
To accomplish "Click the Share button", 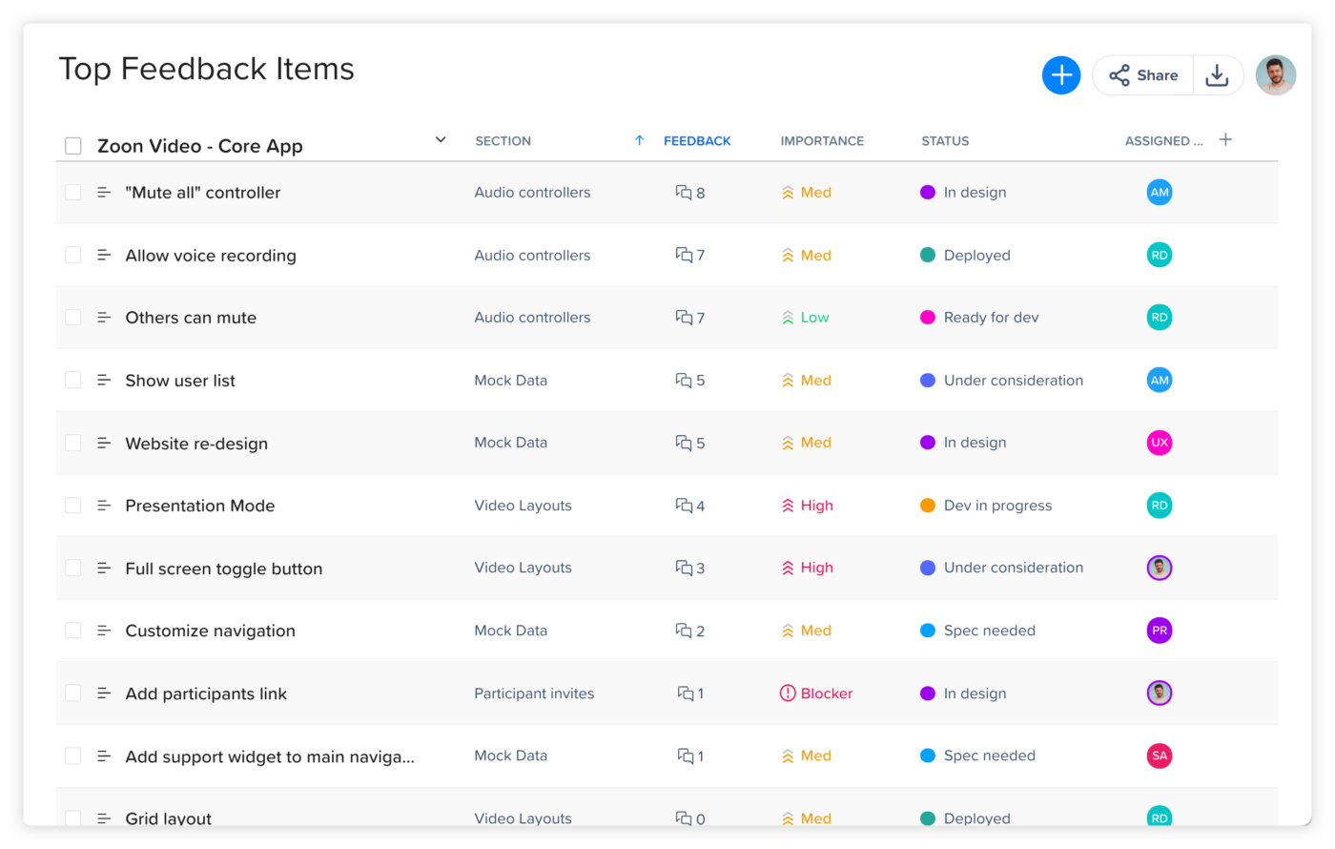I will [1143, 75].
